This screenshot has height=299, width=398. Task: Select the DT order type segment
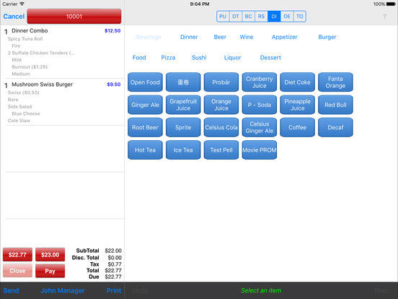coord(236,17)
